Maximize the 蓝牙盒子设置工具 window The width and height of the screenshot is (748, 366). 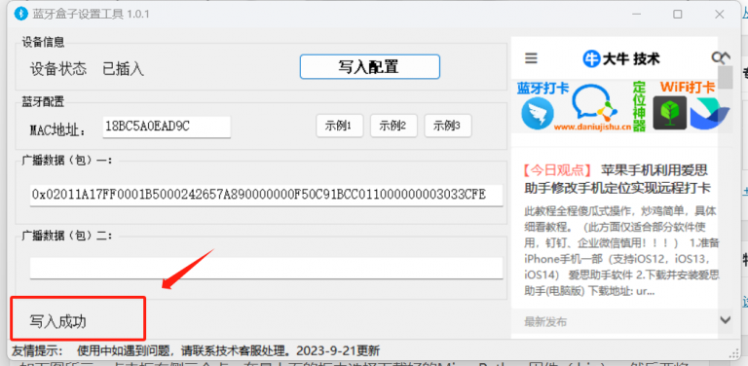(678, 15)
